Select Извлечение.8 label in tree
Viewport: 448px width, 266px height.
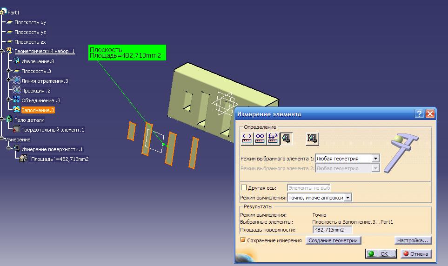(38, 61)
